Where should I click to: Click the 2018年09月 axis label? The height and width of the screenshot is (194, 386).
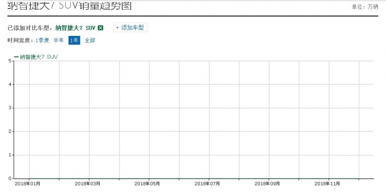[267, 184]
